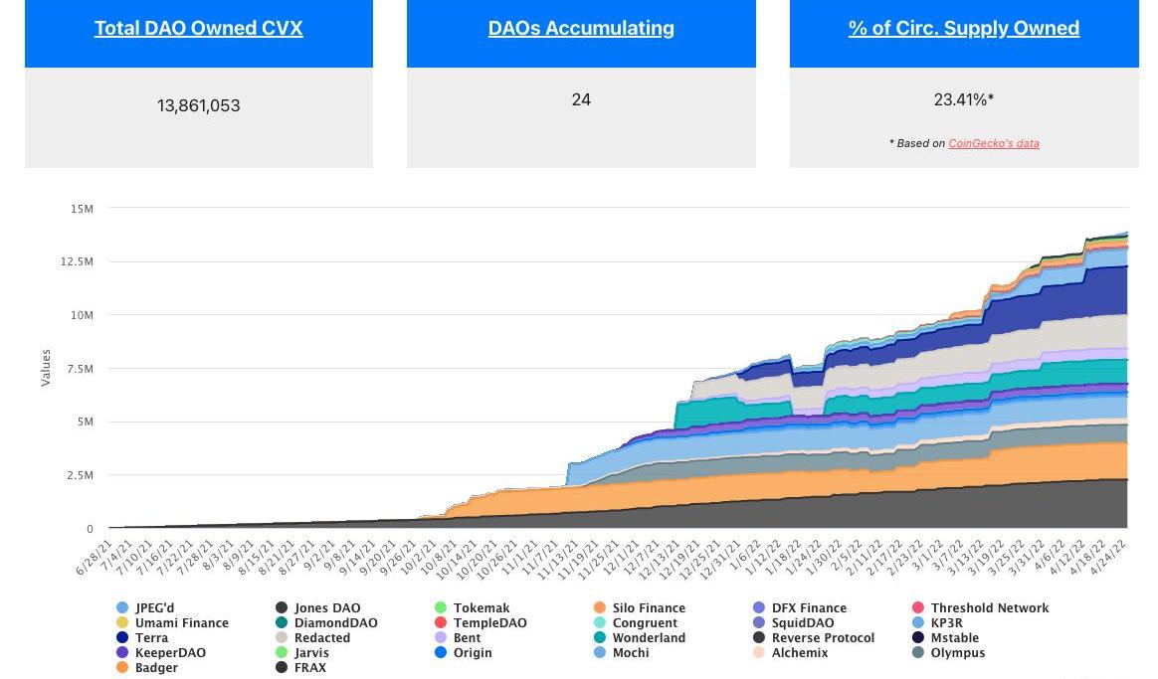1158x679 pixels.
Task: Open the DAOs Accumulating heading link
Action: pos(581,28)
